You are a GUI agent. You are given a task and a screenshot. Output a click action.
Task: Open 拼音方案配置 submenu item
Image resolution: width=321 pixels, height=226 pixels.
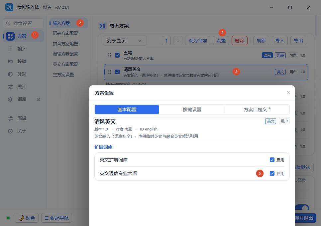pos(65,44)
